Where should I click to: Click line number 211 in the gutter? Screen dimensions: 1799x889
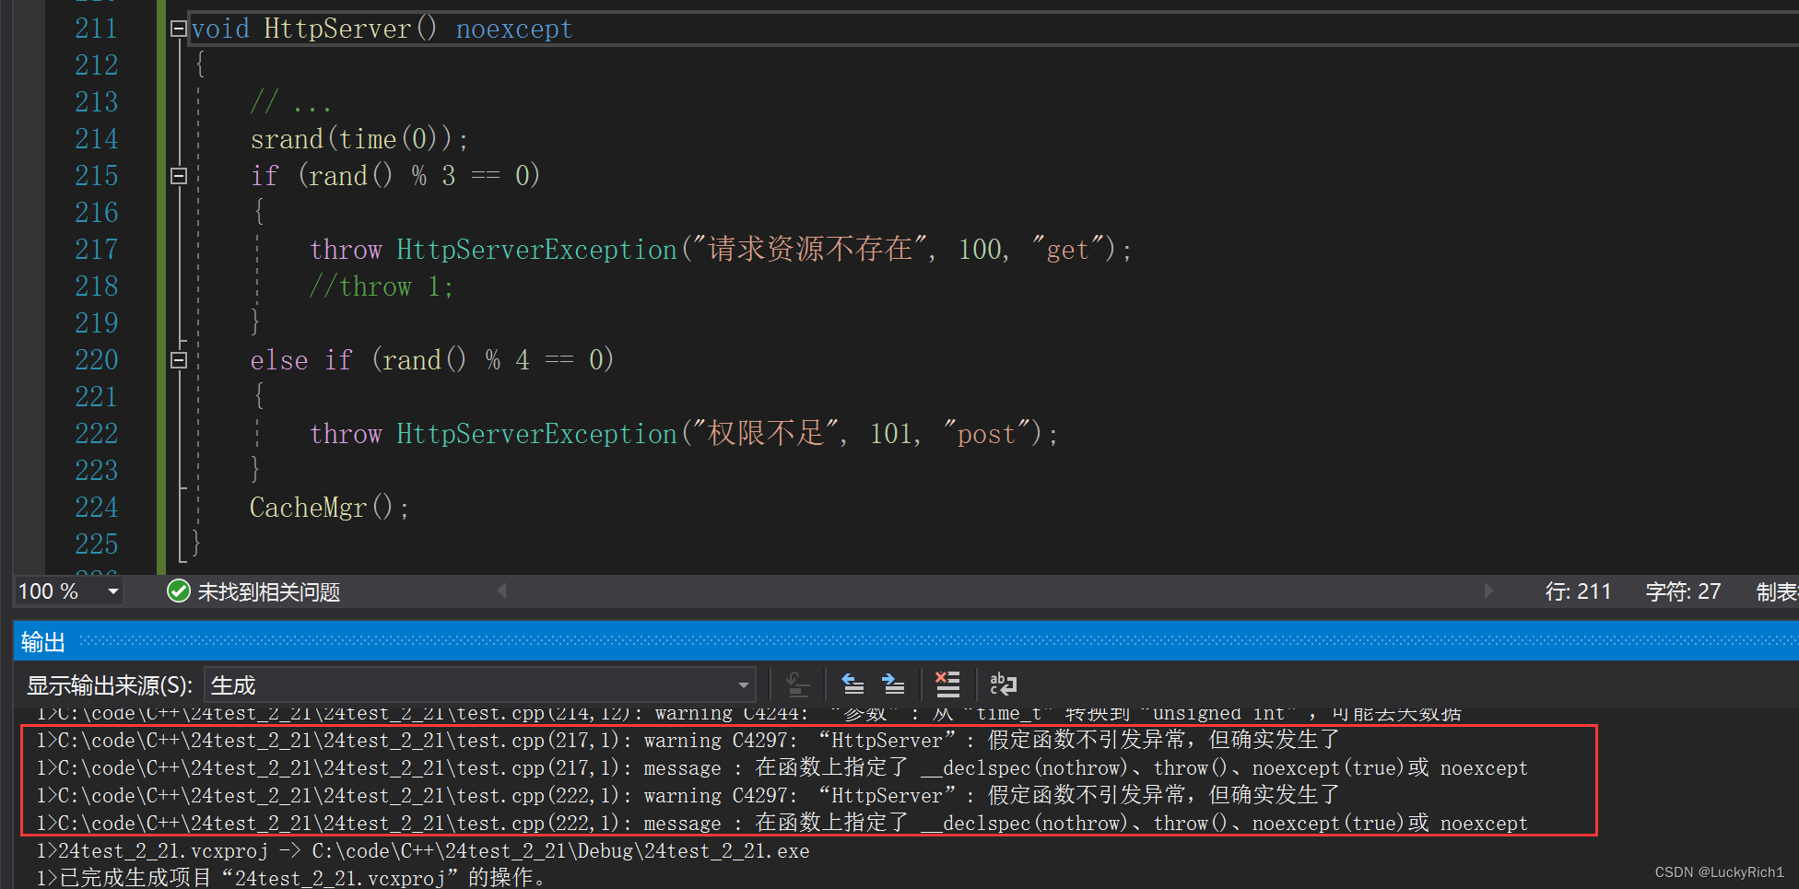click(97, 29)
